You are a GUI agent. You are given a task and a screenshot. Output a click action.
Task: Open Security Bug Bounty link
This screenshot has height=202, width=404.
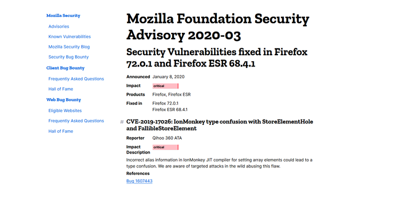pyautogui.click(x=69, y=57)
